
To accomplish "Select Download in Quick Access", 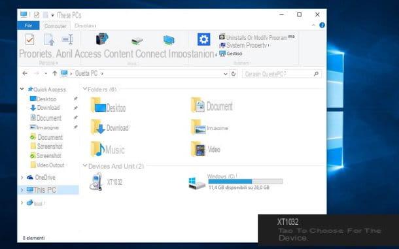I will [45, 108].
